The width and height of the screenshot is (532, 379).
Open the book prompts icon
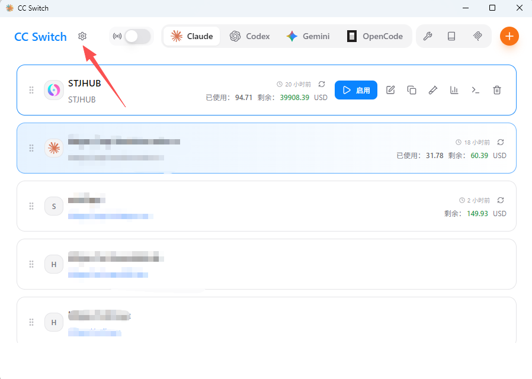point(451,36)
